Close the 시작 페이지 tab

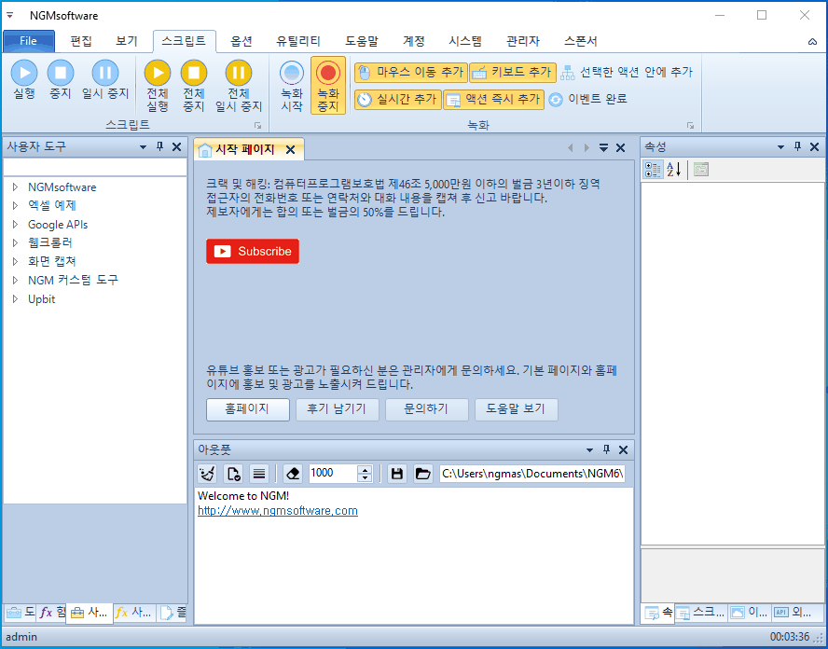click(x=290, y=150)
